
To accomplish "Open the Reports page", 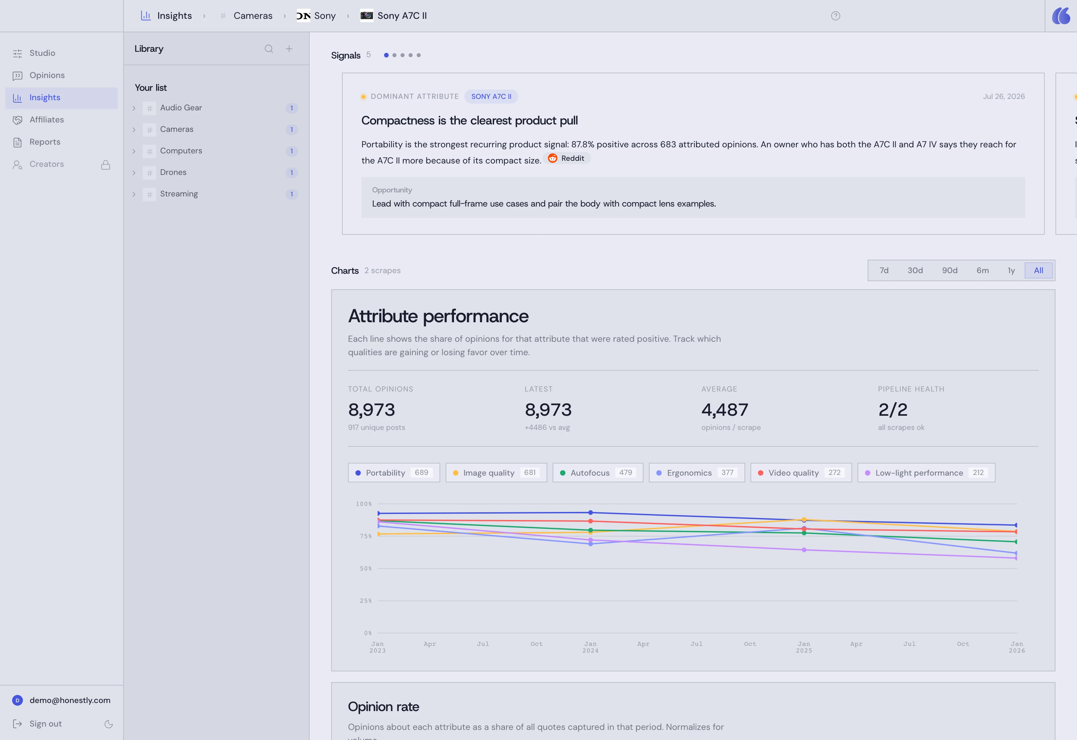I will (61, 142).
